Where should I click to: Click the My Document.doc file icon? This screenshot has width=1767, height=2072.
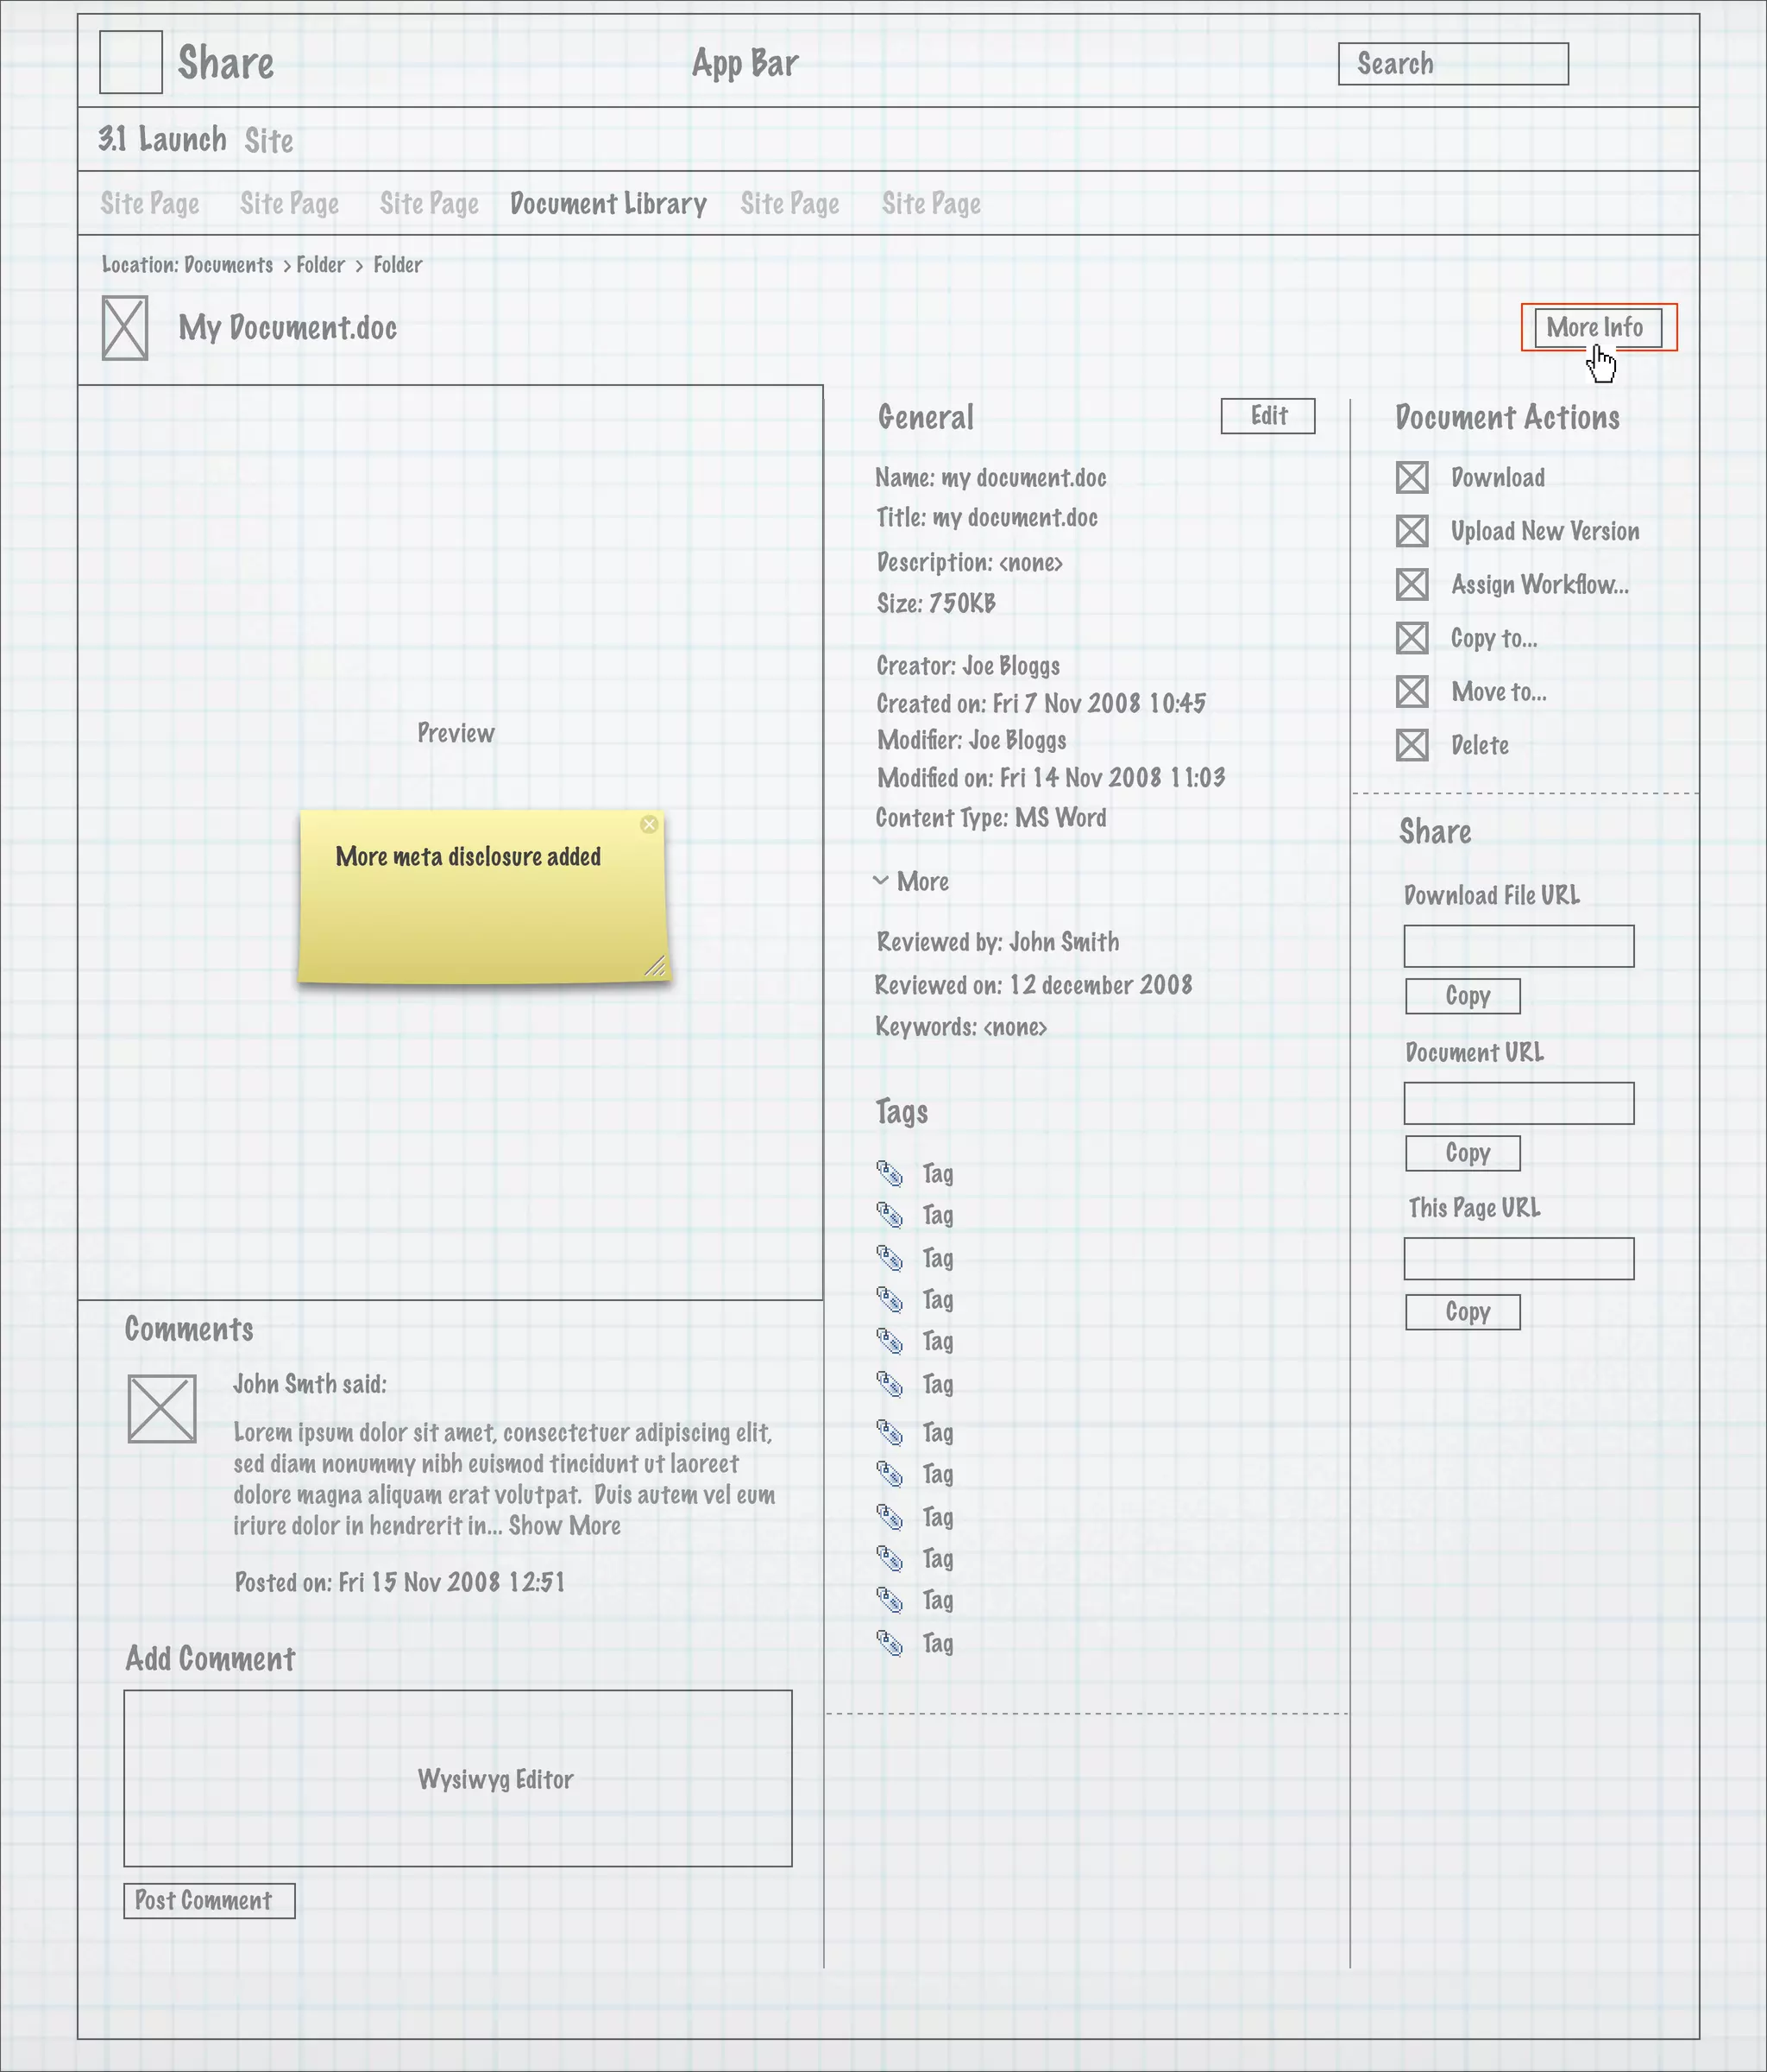coord(125,328)
